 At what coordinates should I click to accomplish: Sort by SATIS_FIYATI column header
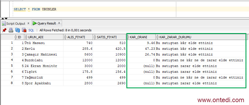(109, 37)
